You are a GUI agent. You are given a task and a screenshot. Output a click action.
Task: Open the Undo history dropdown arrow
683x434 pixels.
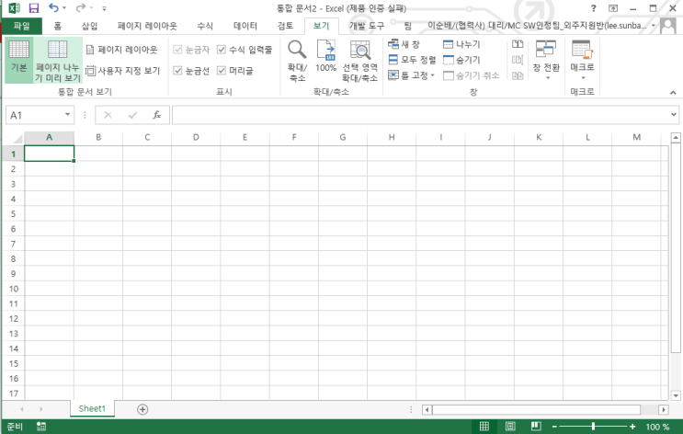[64, 8]
